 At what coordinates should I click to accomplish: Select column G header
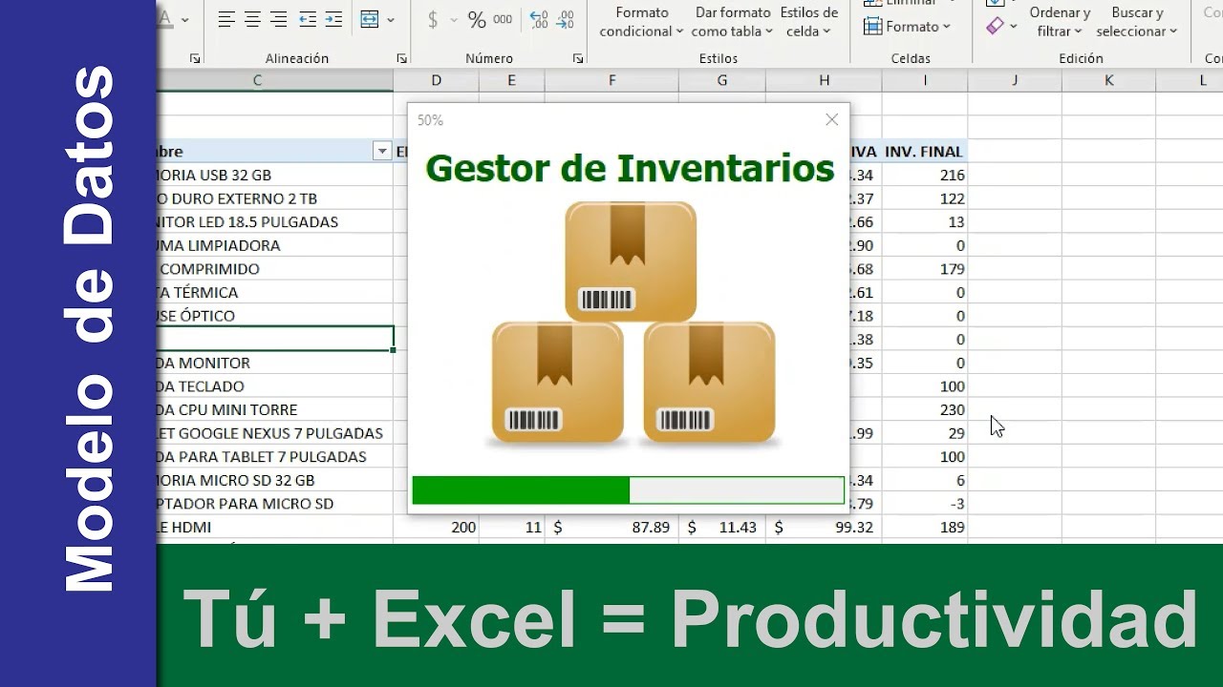tap(722, 80)
